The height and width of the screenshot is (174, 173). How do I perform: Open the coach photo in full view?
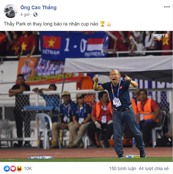86,96
